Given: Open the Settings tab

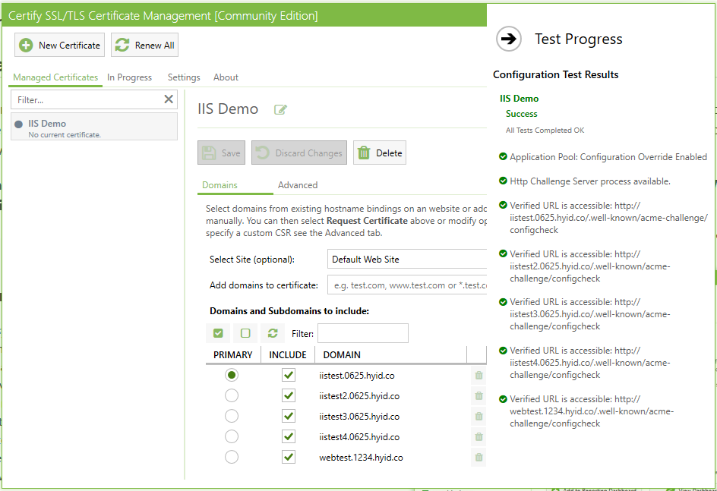Looking at the screenshot, I should point(184,77).
